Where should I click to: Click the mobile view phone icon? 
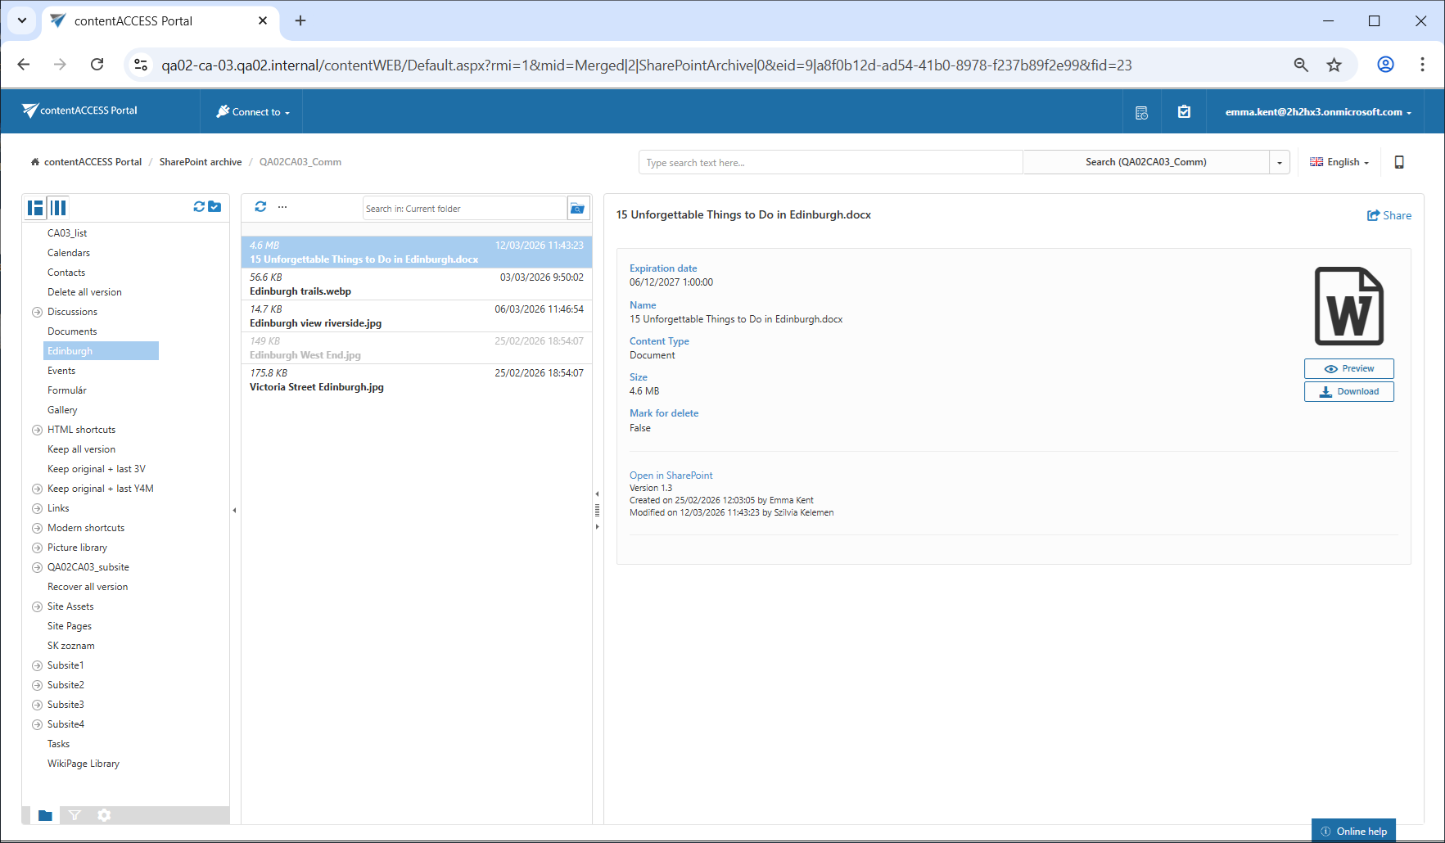(1398, 162)
